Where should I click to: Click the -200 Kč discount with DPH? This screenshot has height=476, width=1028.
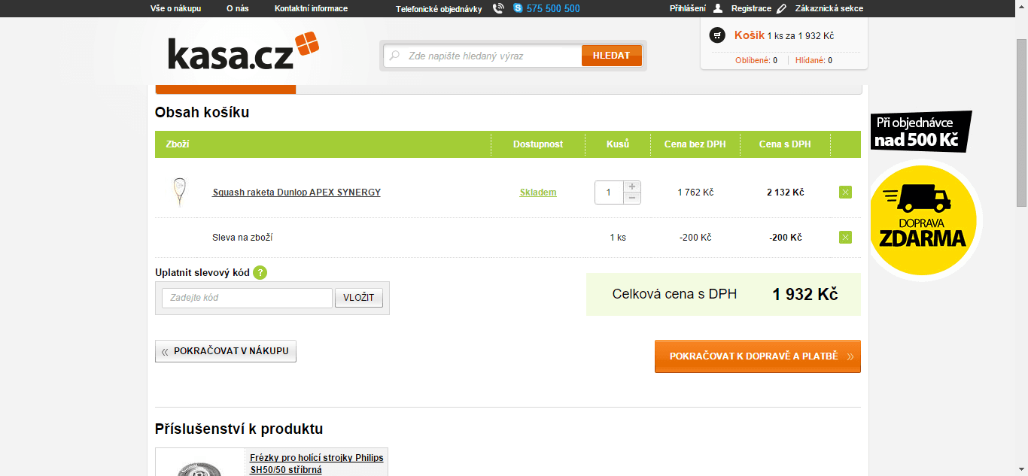(785, 238)
